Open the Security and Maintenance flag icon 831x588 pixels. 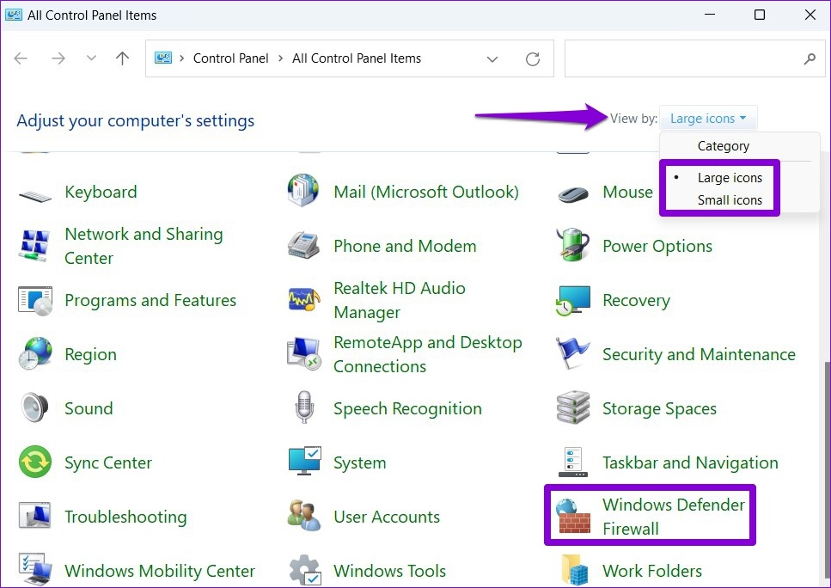click(573, 354)
